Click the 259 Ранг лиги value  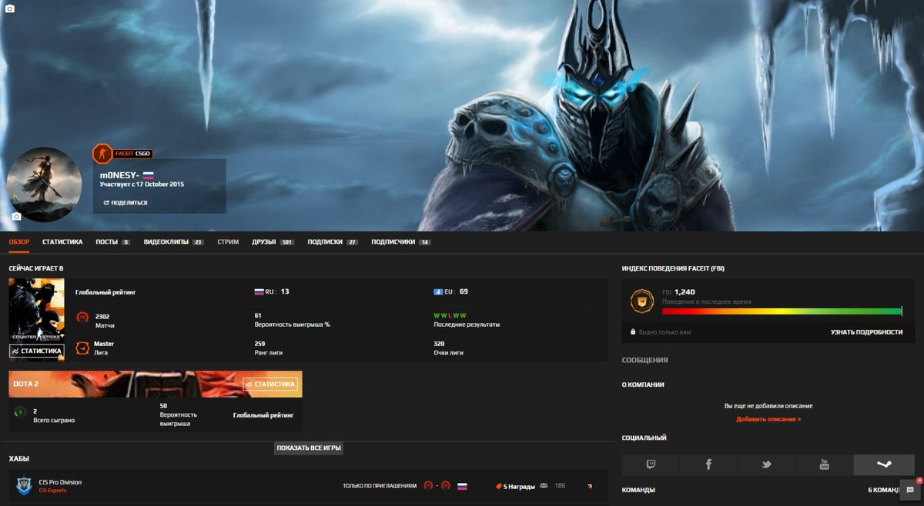coord(259,344)
